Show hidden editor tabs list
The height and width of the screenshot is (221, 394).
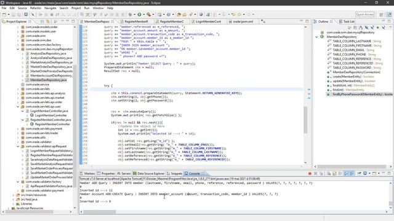(263, 21)
